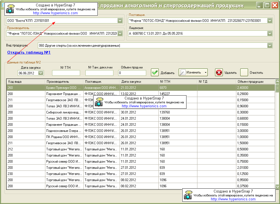Screen dimensions: 280x204
Task: Minimize the application window
Action: [260, 5]
